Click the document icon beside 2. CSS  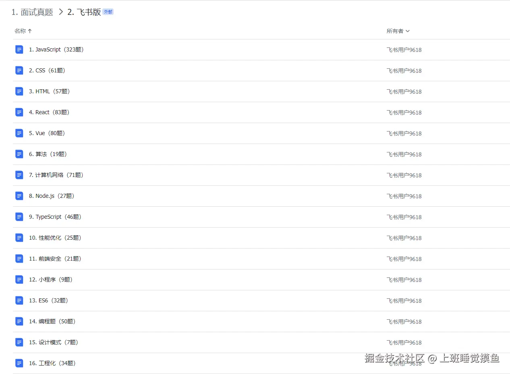(19, 70)
